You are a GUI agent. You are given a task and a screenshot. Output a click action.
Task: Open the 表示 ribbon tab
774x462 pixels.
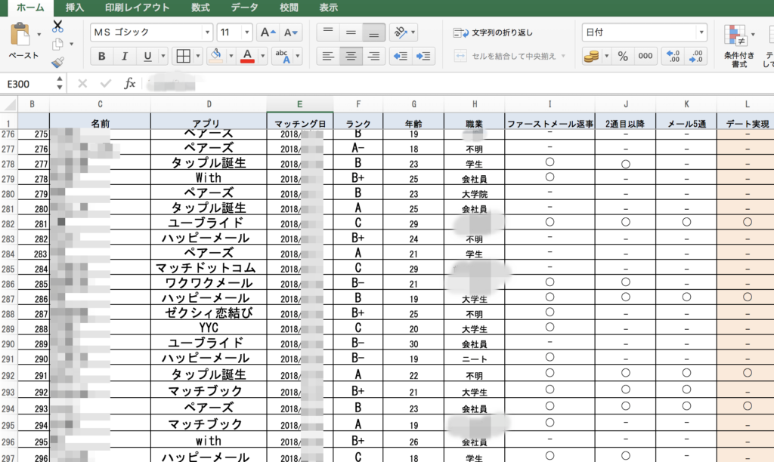click(328, 8)
